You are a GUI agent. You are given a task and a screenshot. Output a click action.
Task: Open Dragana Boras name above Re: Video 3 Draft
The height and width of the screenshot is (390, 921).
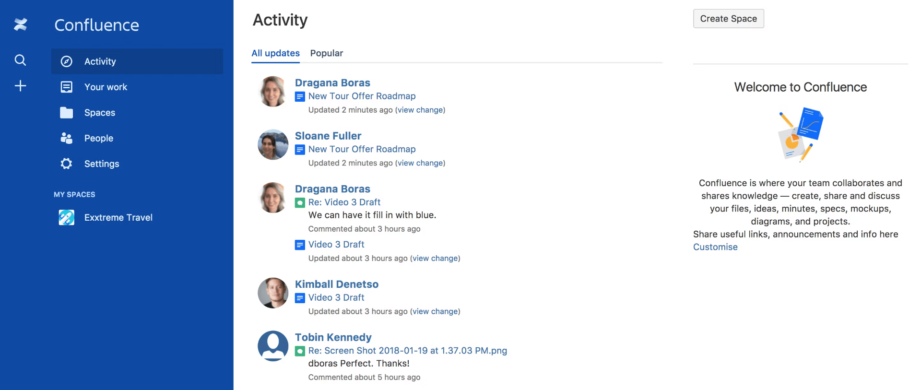pyautogui.click(x=332, y=189)
